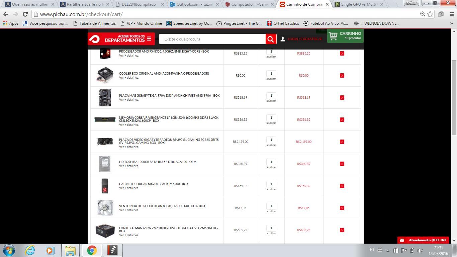Click atualizar under the Radeon R9 390 quantity
Viewport: 457px width, 257px height.
click(271, 145)
